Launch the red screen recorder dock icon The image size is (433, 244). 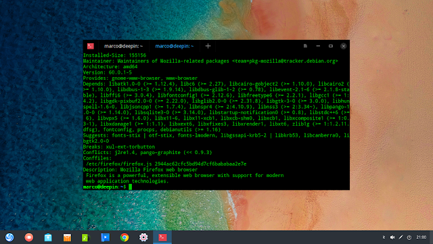[x=28, y=237]
